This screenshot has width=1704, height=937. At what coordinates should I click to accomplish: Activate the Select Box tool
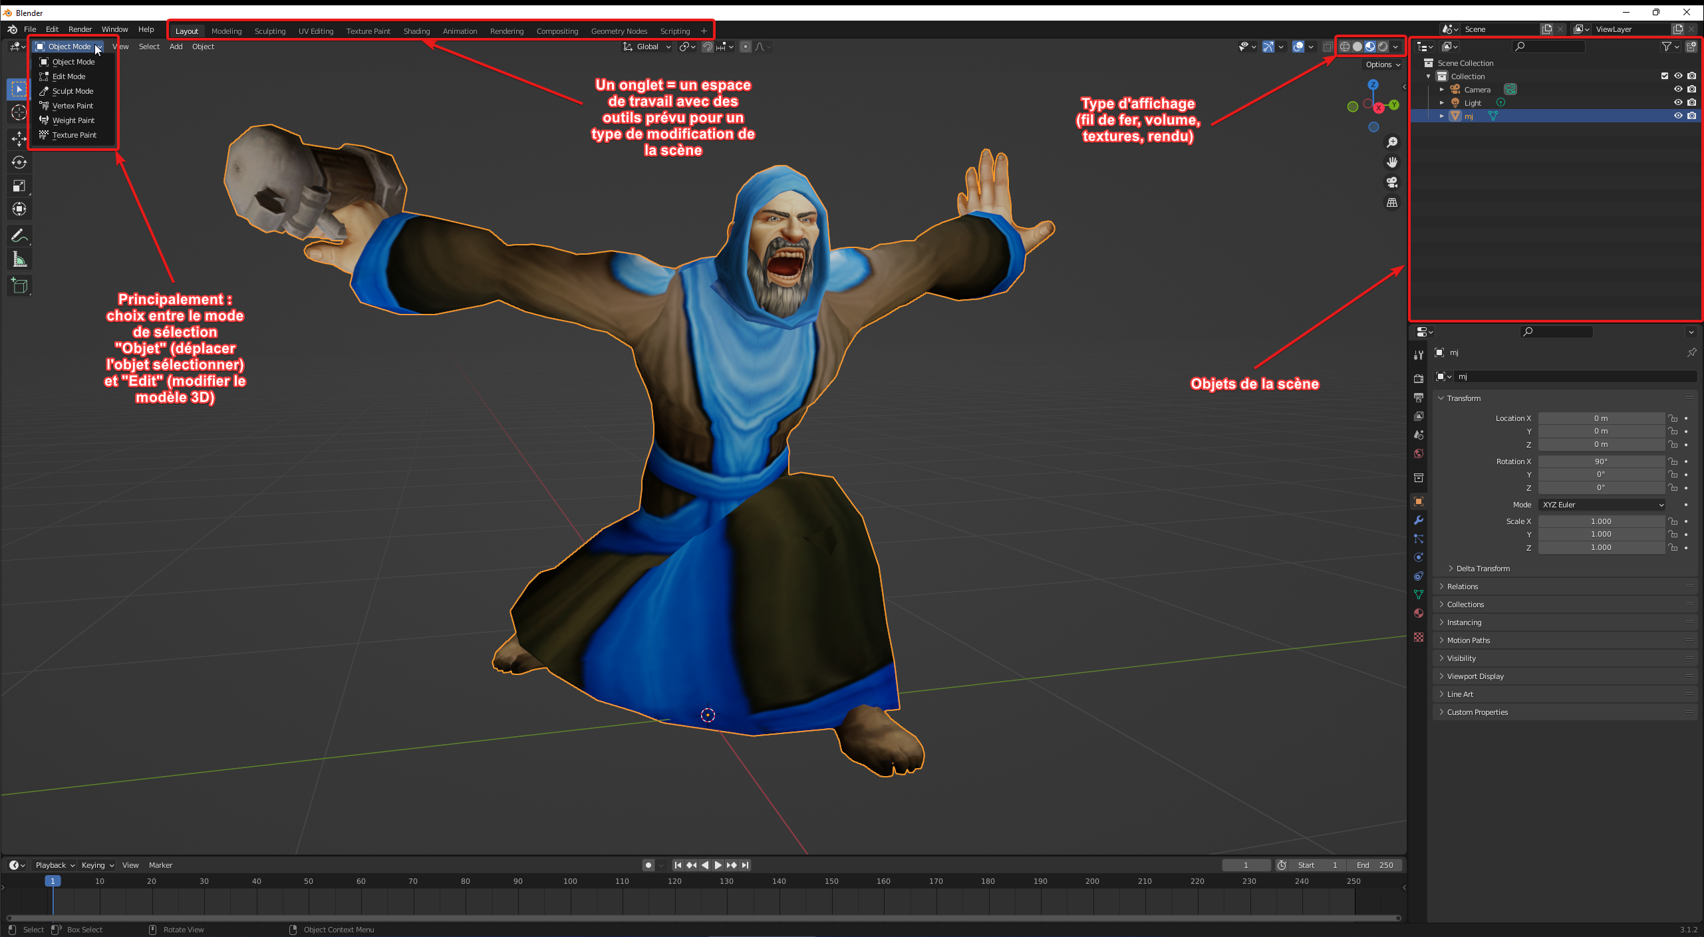click(19, 89)
